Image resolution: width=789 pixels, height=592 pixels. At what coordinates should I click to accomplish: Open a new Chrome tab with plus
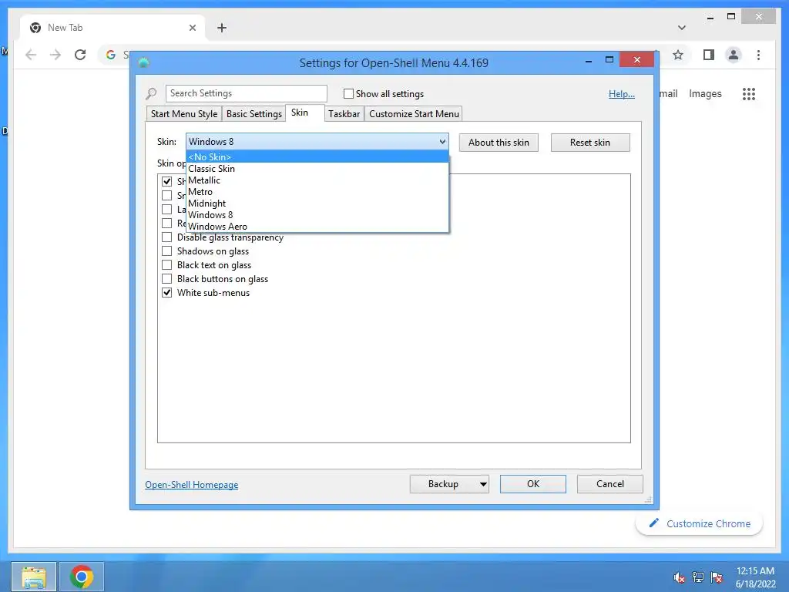coord(221,28)
